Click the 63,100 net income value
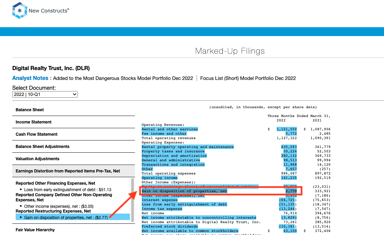 click(290, 231)
